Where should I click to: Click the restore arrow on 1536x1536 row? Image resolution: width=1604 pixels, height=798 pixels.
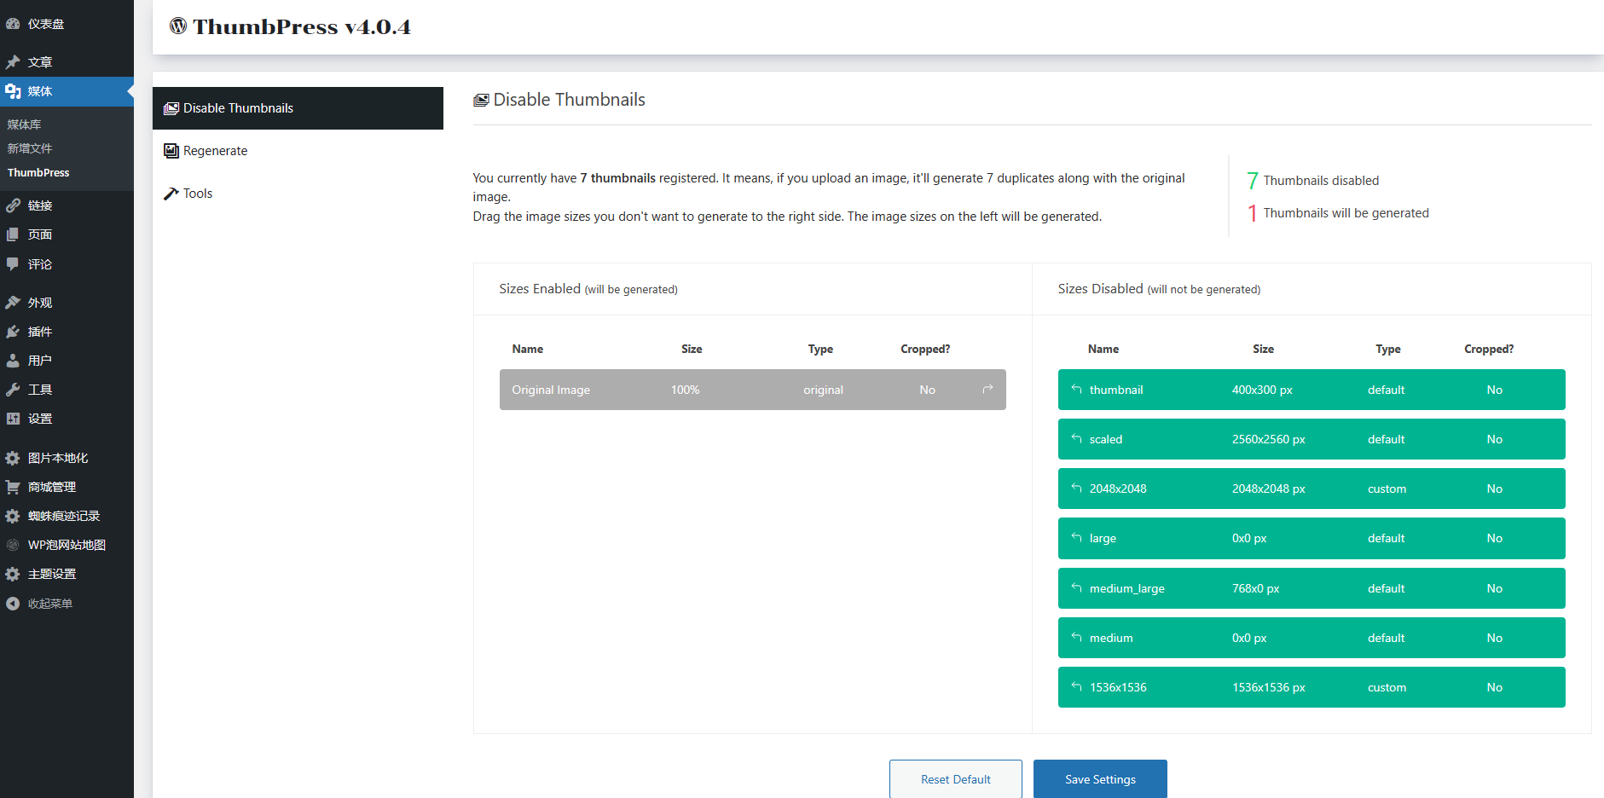point(1076,687)
